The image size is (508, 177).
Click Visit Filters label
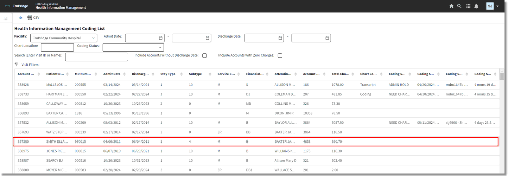[x=31, y=65]
